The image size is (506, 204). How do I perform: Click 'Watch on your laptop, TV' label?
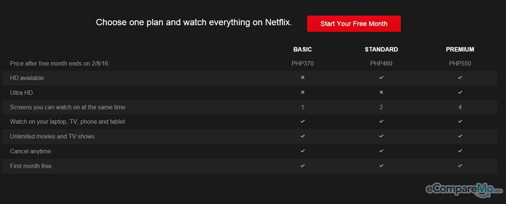[67, 122]
